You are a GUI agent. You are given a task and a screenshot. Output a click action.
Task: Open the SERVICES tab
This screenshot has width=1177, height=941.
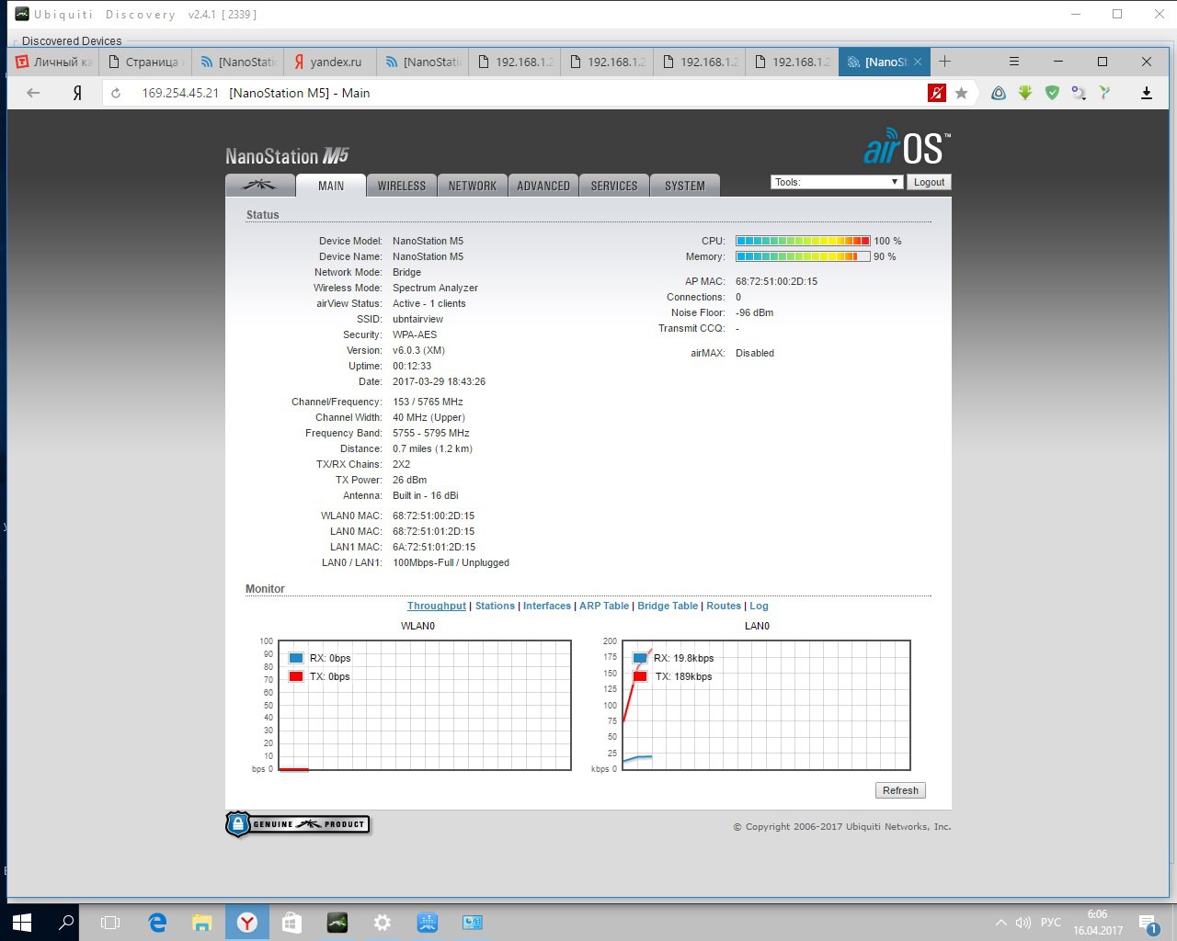tap(614, 185)
